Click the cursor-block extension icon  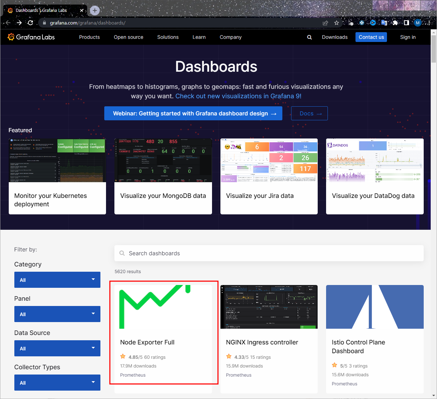pyautogui.click(x=351, y=23)
